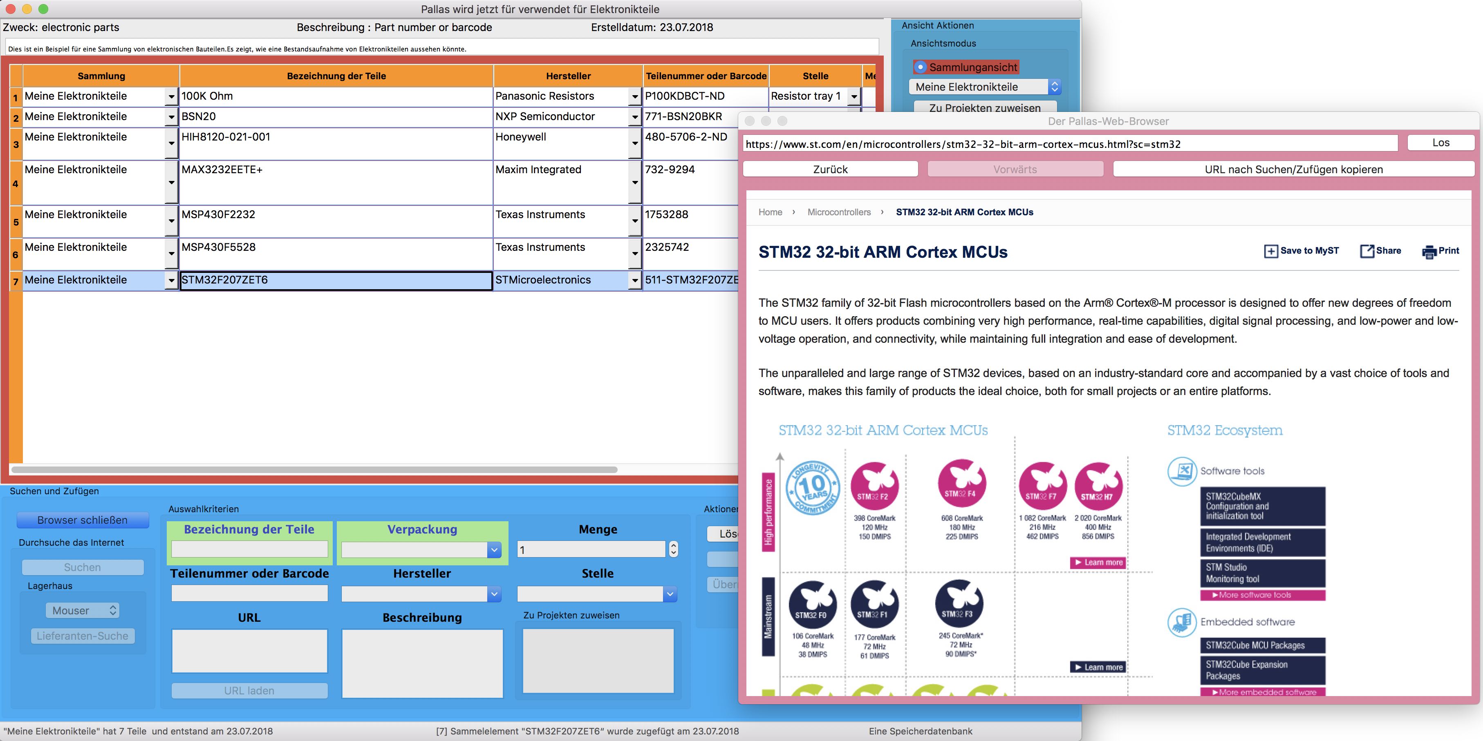Click the Bezeichnung der Teile search field
This screenshot has height=741, width=1483.
click(x=249, y=549)
